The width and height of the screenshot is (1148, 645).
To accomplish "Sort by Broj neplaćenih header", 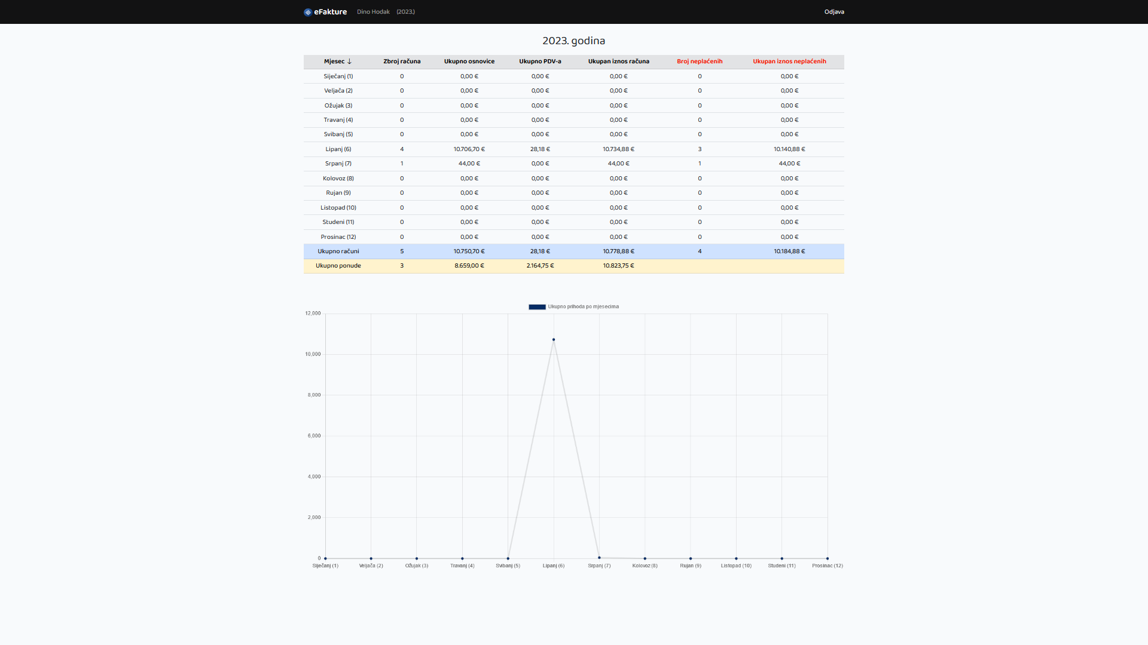I will (x=700, y=62).
